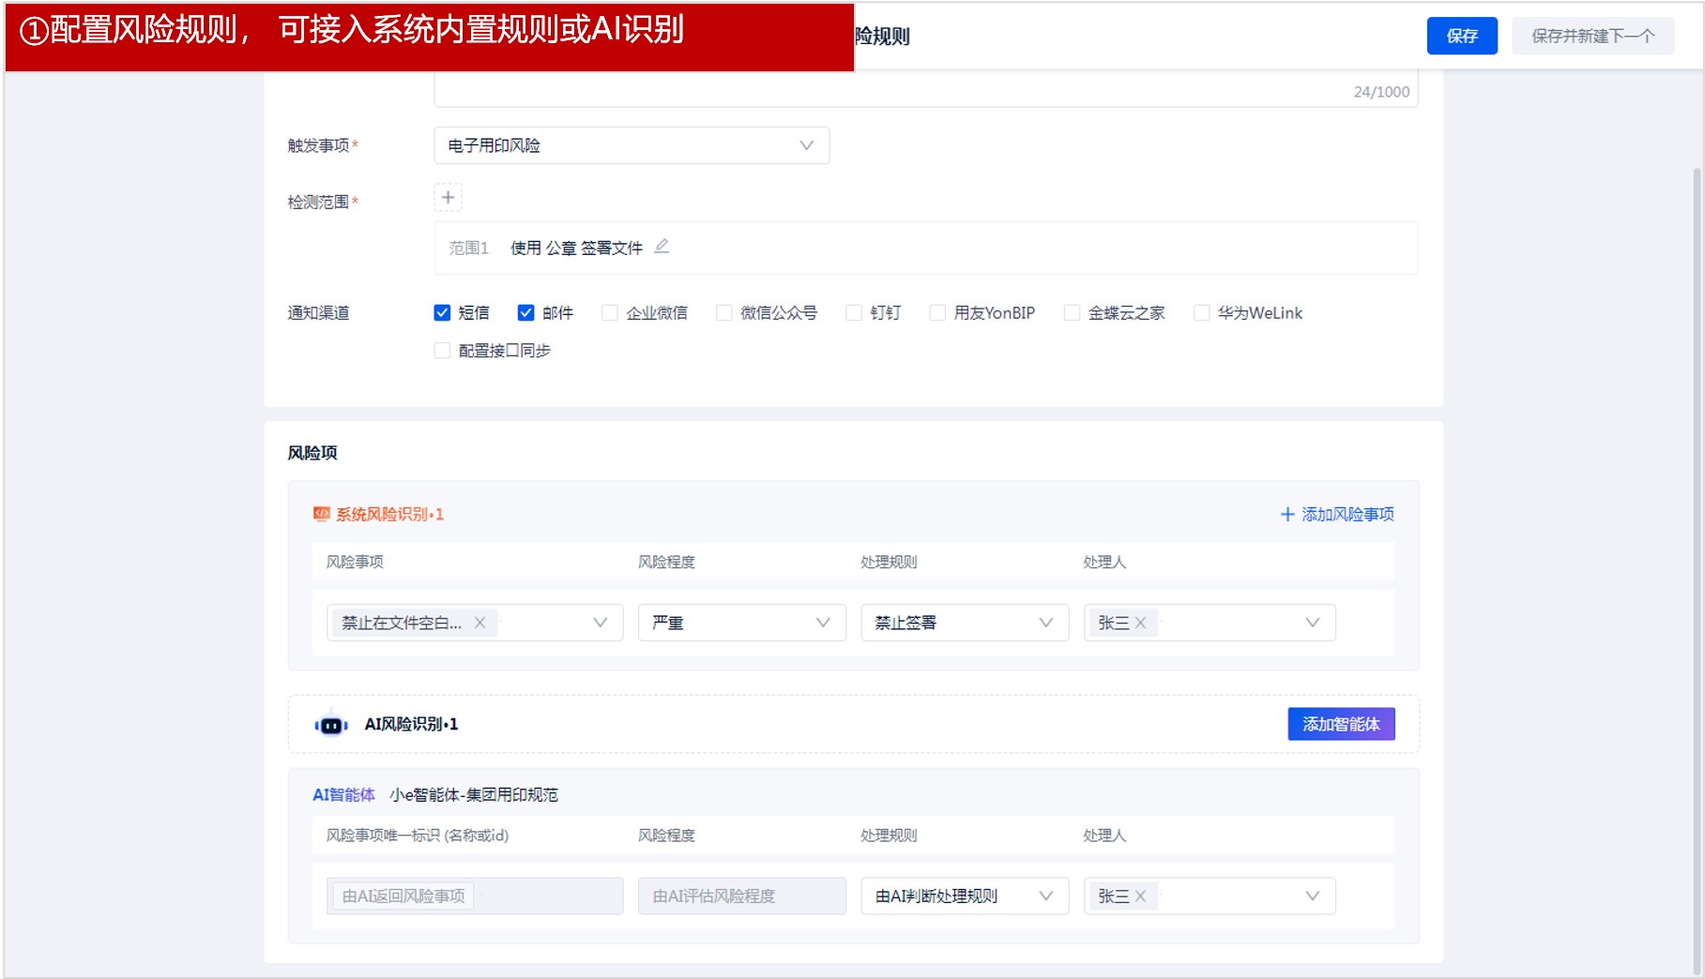Tick the 钉钉 notification checkbox

coord(854,313)
